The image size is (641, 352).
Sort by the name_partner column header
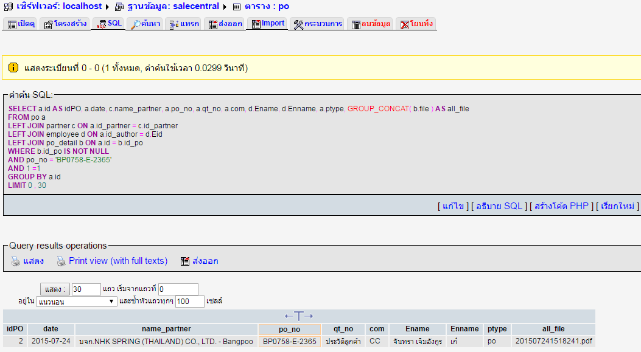click(166, 329)
